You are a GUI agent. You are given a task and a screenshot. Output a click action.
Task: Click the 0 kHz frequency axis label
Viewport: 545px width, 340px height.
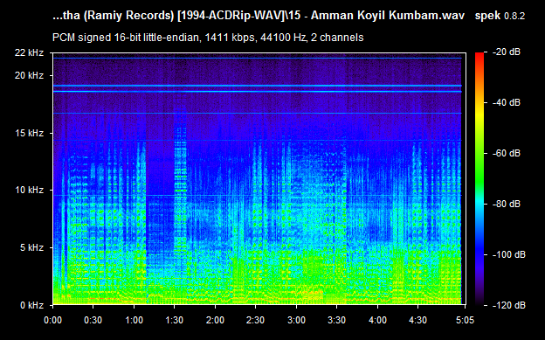point(31,305)
